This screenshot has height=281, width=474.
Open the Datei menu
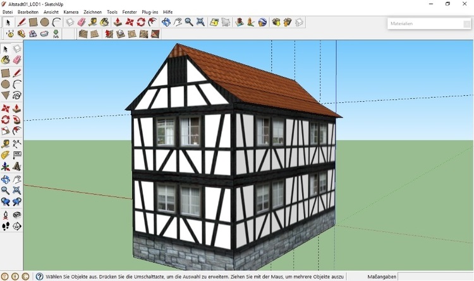tap(8, 12)
